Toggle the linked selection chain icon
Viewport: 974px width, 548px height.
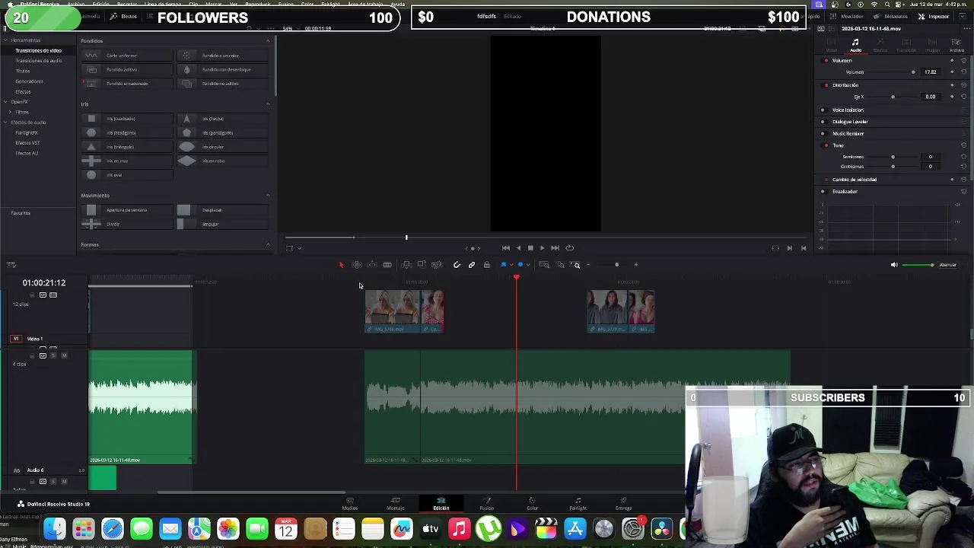point(472,265)
